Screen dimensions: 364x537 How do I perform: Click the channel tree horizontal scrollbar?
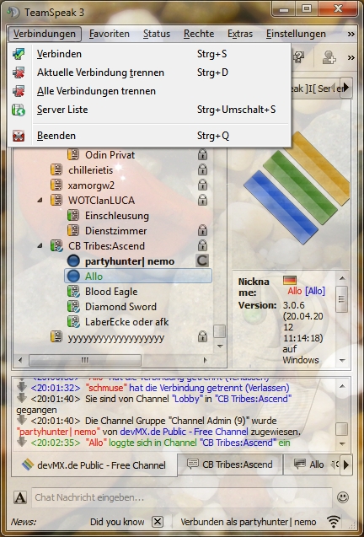[x=85, y=360]
